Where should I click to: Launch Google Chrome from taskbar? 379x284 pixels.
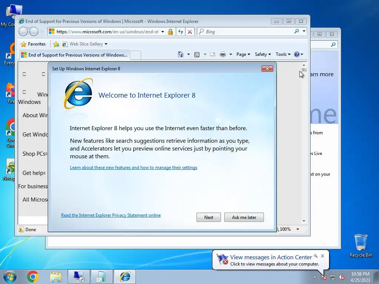(x=33, y=277)
